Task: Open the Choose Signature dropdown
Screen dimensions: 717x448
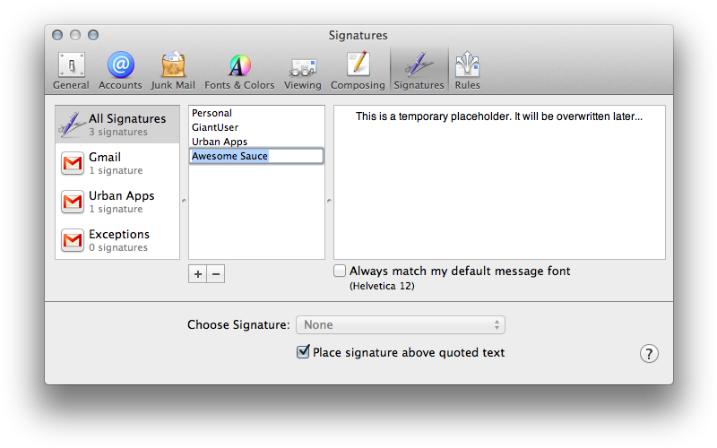Action: coord(401,324)
